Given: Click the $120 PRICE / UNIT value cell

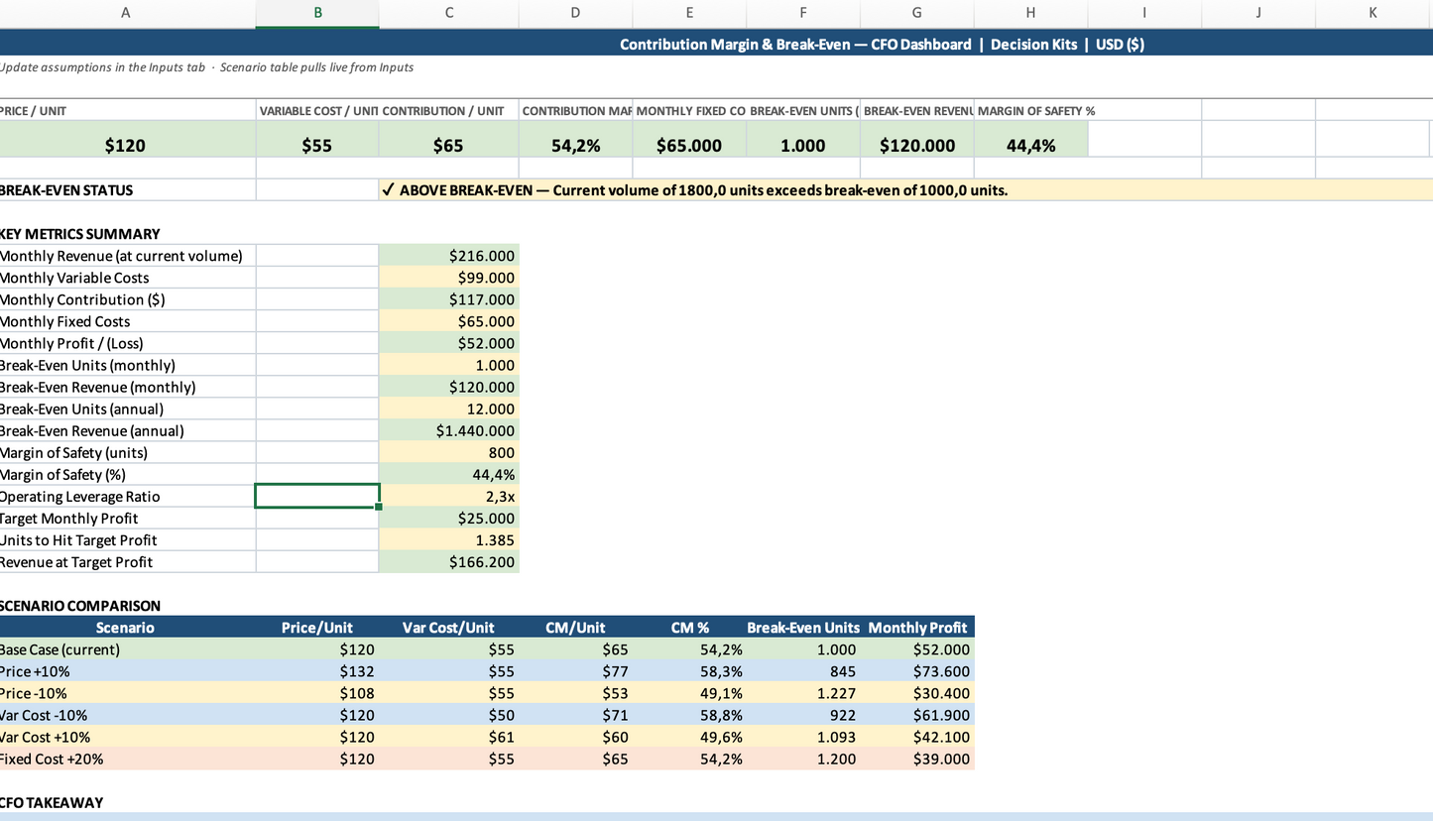Looking at the screenshot, I should pos(126,144).
